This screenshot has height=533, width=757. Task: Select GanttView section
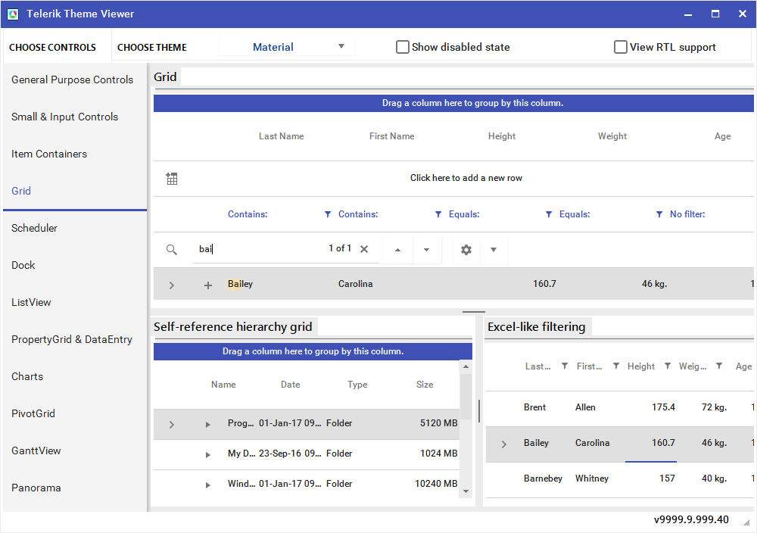[36, 451]
